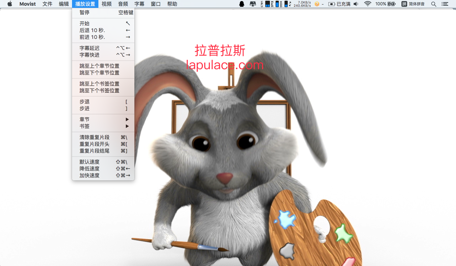
Task: Click the network speed monitor in menu bar
Action: [x=302, y=4]
